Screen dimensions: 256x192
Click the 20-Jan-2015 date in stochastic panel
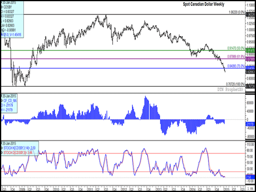pyautogui.click(x=9, y=144)
